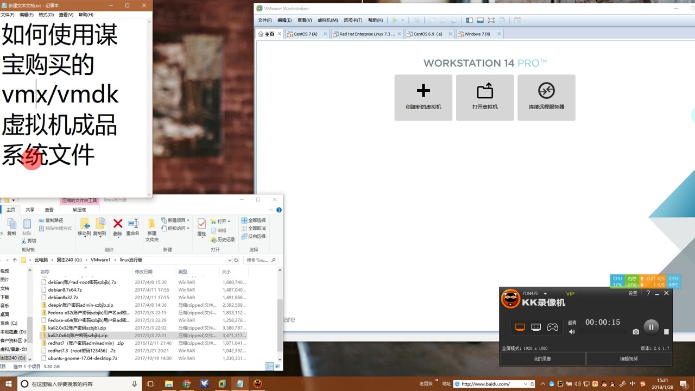The image size is (695, 391).
Task: Click the VMware full screen mode toolbar icon
Action: click(491, 20)
